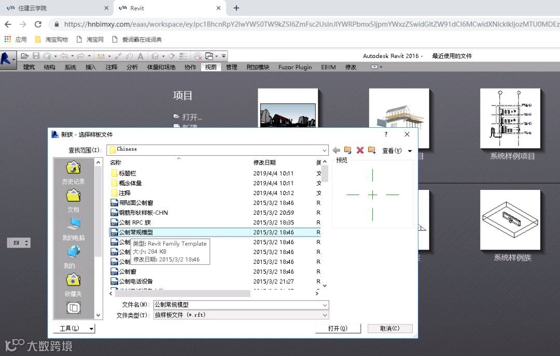This screenshot has width=560, height=356.
Task: Switch to the 住建云学院 browser tab
Action: 57,8
